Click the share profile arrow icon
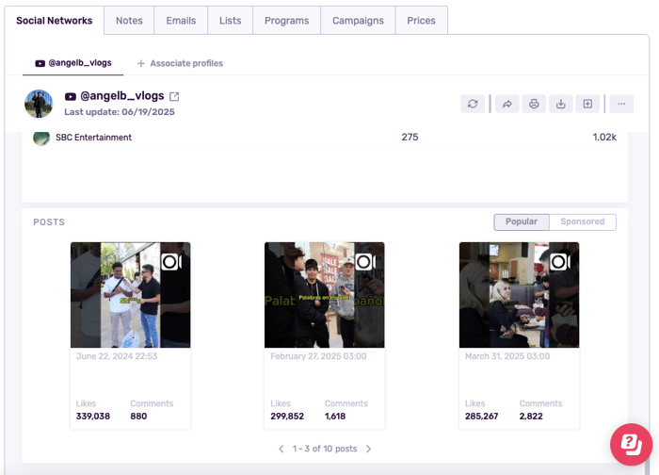Image resolution: width=659 pixels, height=475 pixels. click(x=506, y=104)
